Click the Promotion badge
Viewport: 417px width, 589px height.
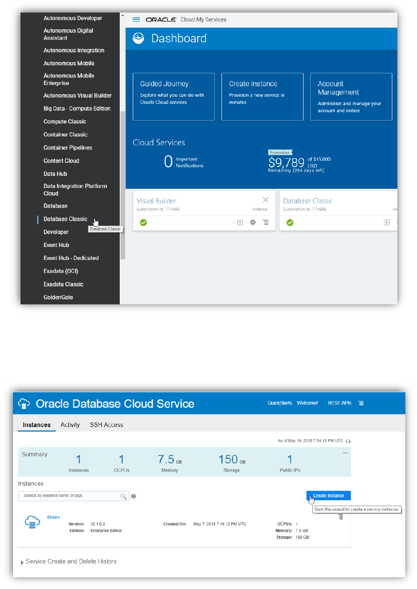280,153
